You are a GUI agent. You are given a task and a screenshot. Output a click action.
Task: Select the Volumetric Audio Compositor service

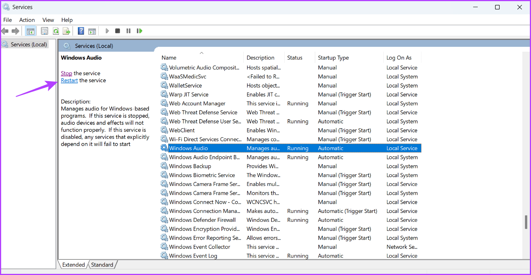click(x=290, y=68)
